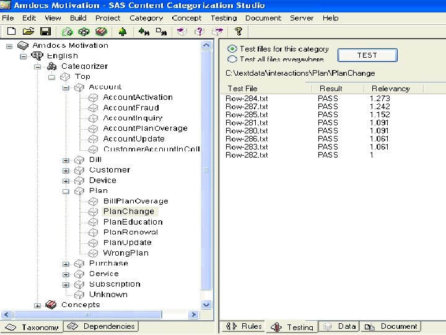
Task: Click tree scrollbar down arrow
Action: (x=206, y=305)
